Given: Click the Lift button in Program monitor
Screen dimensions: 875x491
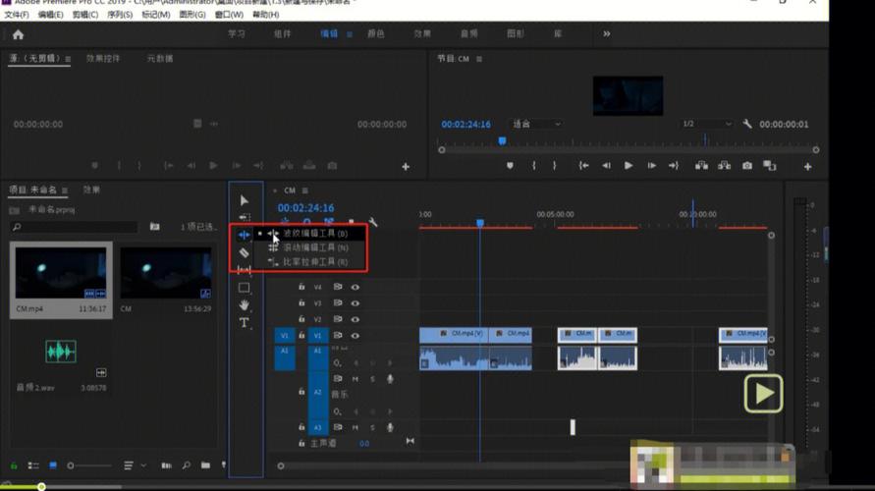Looking at the screenshot, I should (x=701, y=166).
